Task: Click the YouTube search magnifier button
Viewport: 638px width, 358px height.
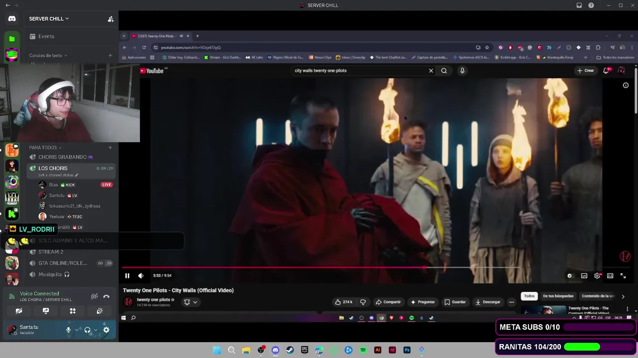Action: tap(444, 71)
